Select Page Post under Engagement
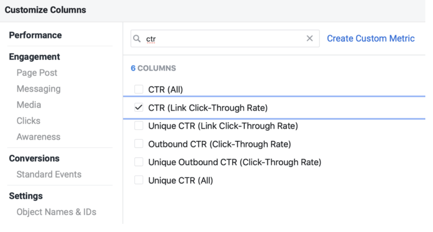 click(36, 73)
